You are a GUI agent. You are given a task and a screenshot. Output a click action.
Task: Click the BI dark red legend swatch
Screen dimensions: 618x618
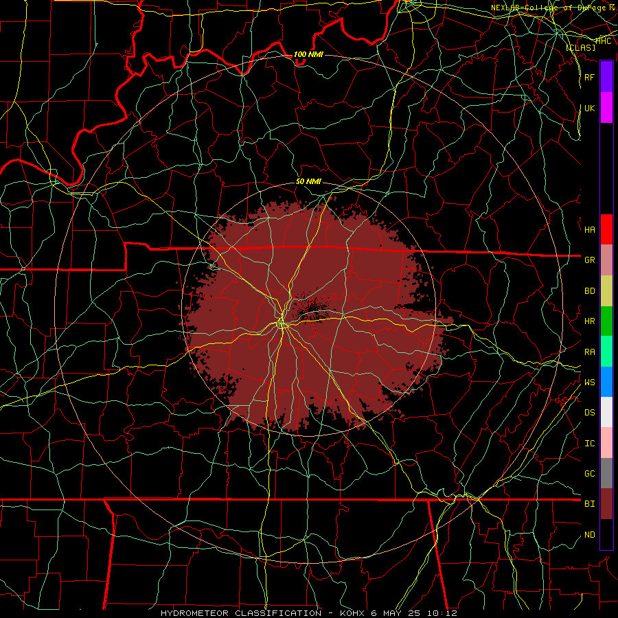[x=606, y=504]
